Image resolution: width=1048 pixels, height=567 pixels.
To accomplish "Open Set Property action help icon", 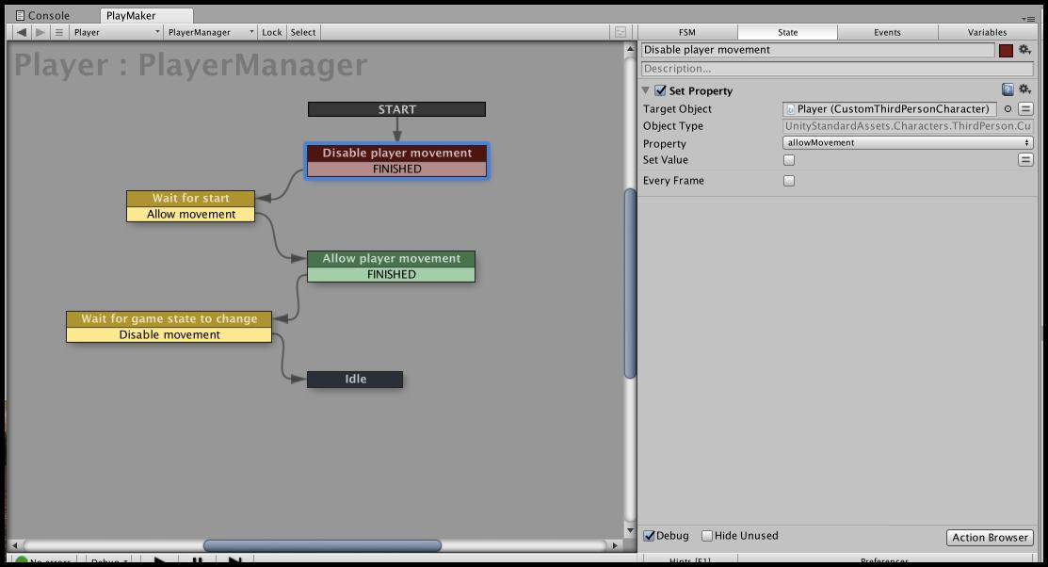I will pyautogui.click(x=1008, y=89).
